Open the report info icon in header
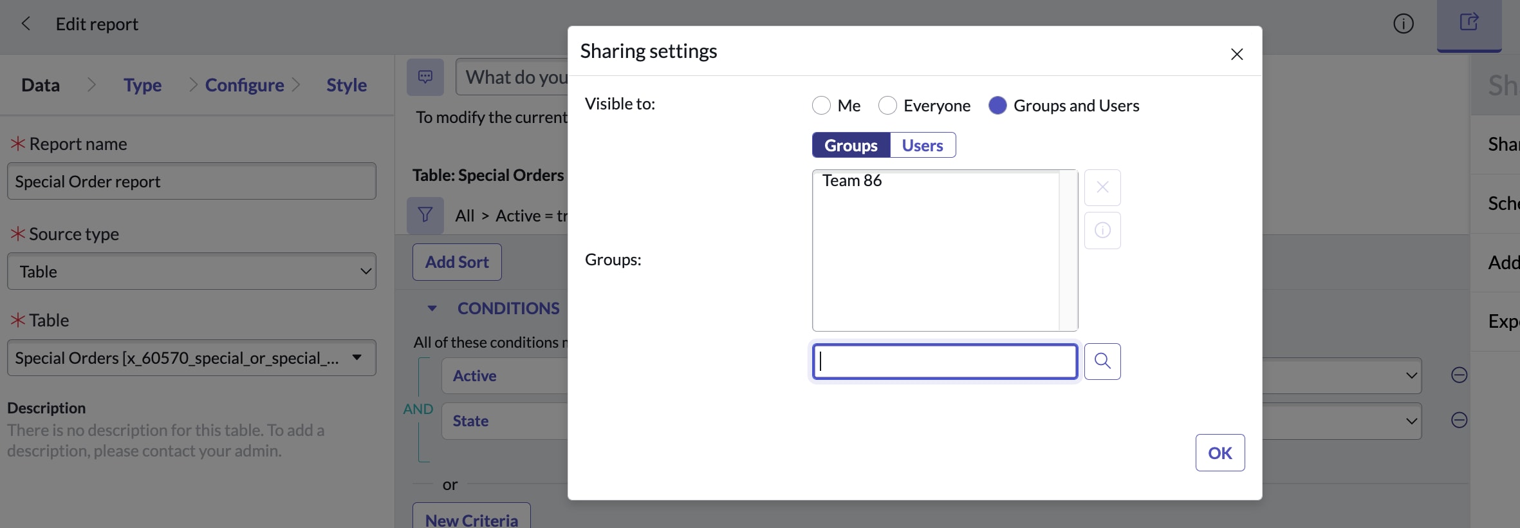The image size is (1520, 528). coord(1403,24)
